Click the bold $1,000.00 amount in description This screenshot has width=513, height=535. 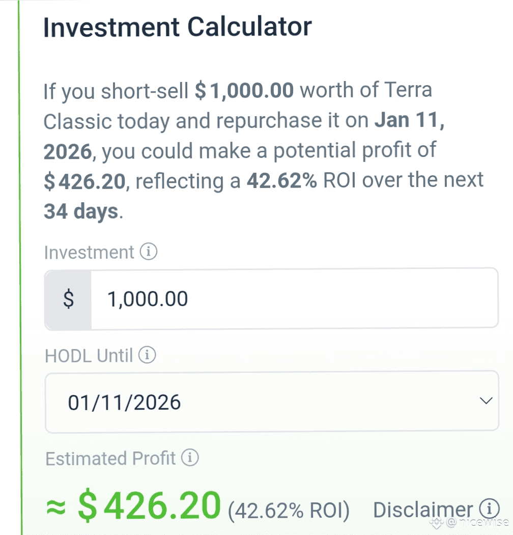coord(244,91)
